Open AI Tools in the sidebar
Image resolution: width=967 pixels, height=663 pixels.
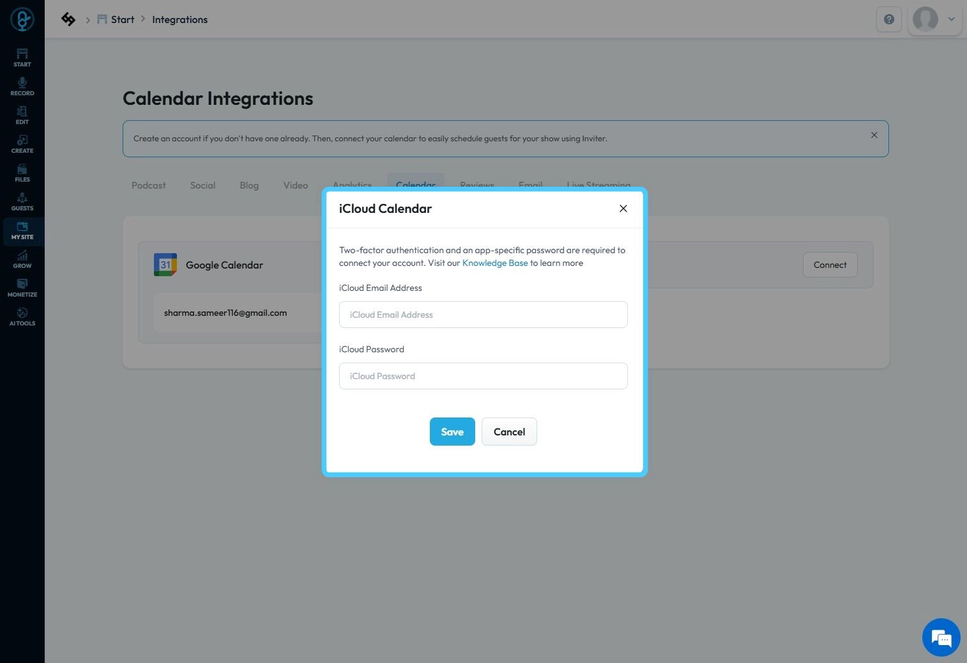tap(22, 316)
